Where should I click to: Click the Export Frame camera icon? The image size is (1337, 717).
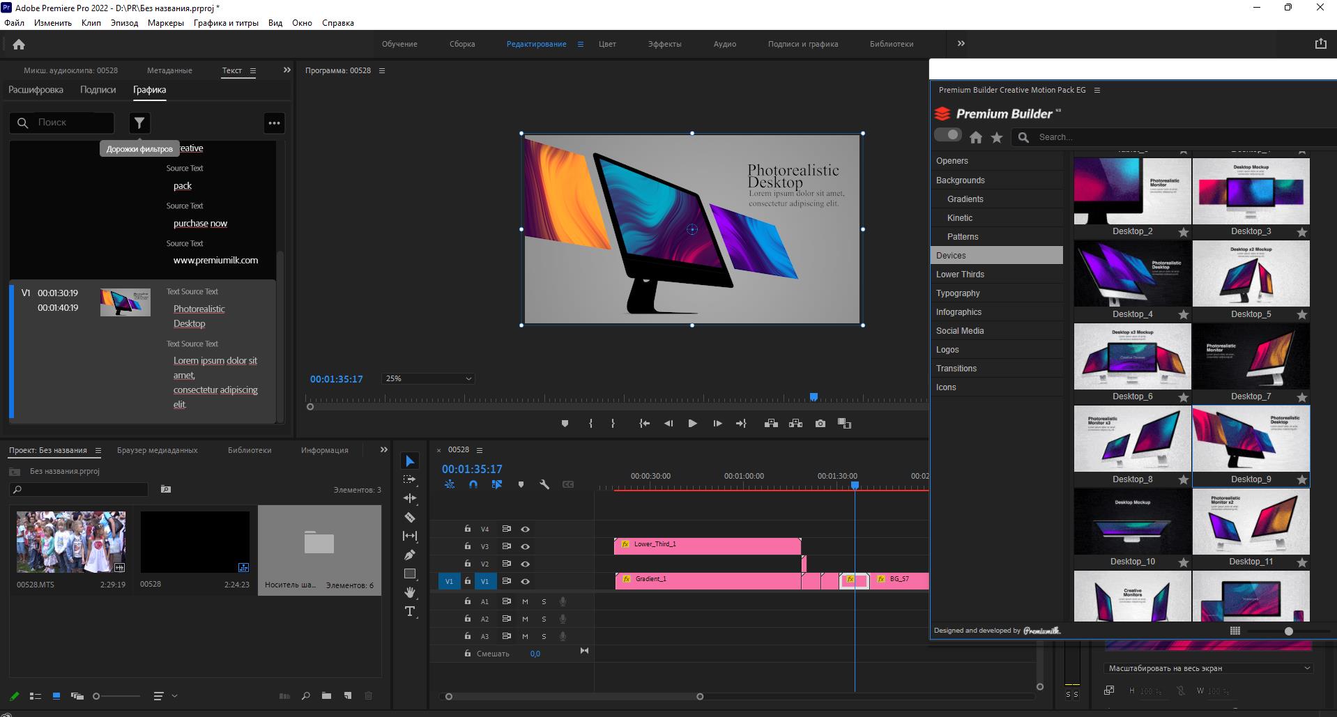(820, 424)
